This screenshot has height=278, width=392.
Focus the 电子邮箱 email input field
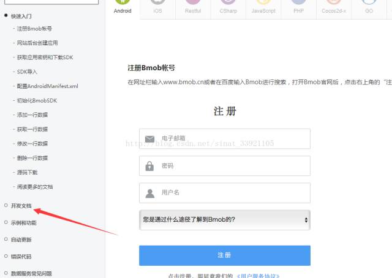pos(225,139)
